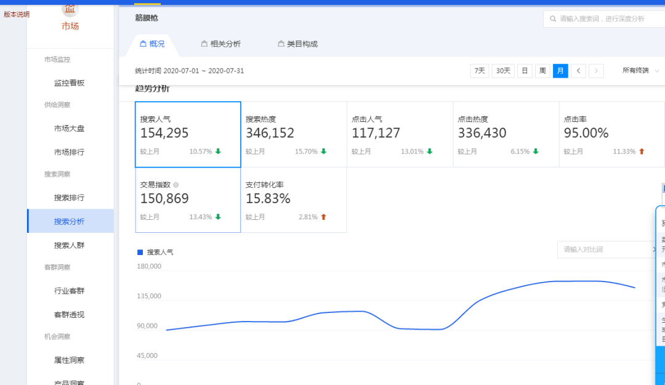The width and height of the screenshot is (665, 385).
Task: Click the right arrow beside date navigation
Action: [596, 71]
